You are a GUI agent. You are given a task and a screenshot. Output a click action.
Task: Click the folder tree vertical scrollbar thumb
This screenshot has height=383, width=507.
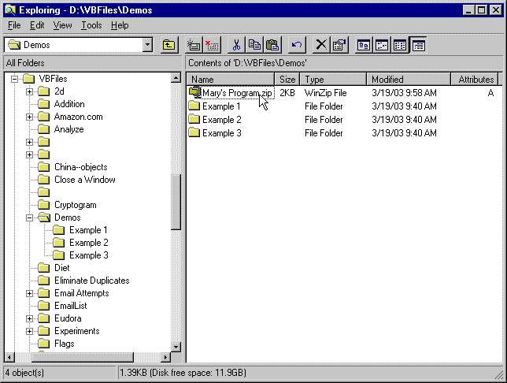176,202
